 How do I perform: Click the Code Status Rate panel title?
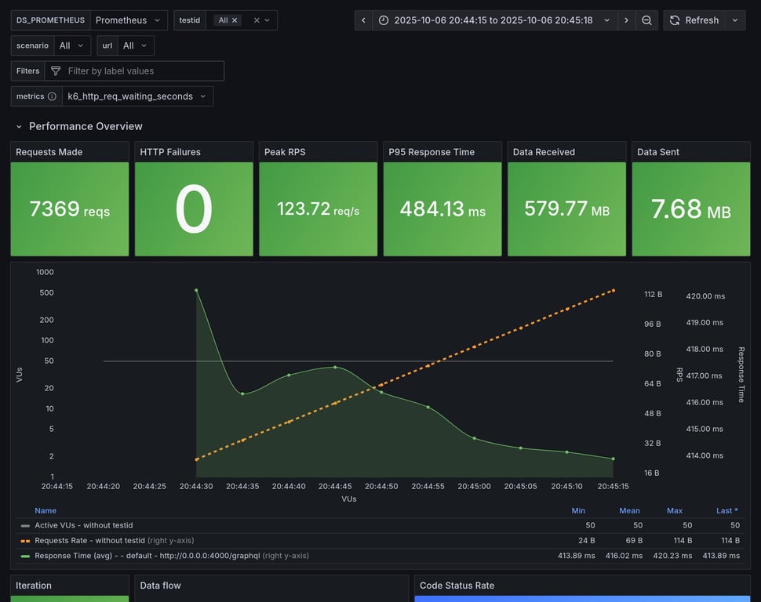coord(457,586)
